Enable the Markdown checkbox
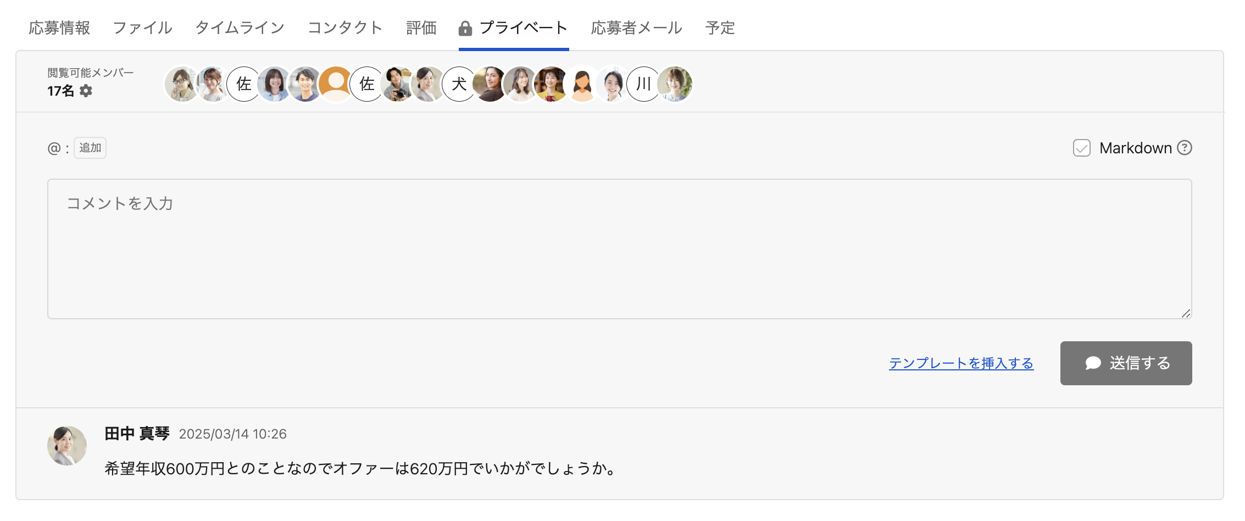Image resolution: width=1245 pixels, height=521 pixels. 1081,148
